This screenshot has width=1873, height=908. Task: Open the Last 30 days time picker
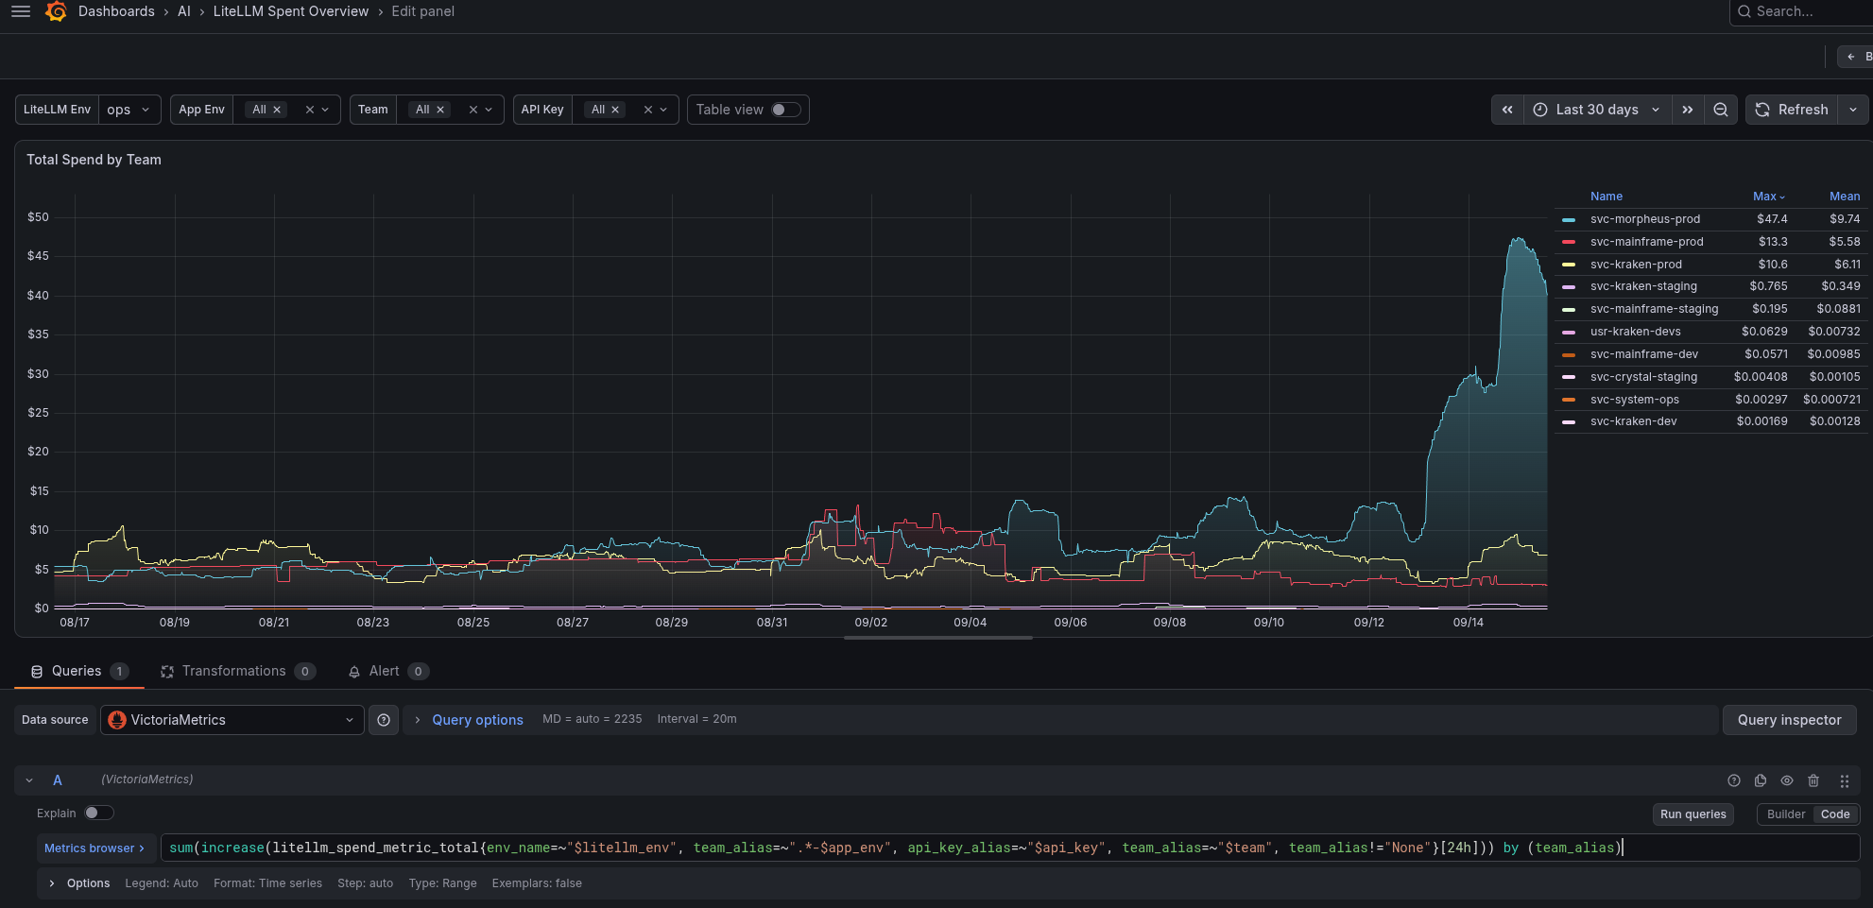(x=1597, y=110)
